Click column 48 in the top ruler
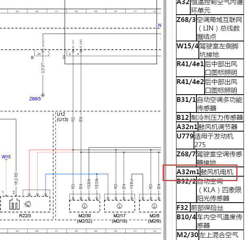The image size is (246, 240). pyautogui.click(x=76, y=11)
